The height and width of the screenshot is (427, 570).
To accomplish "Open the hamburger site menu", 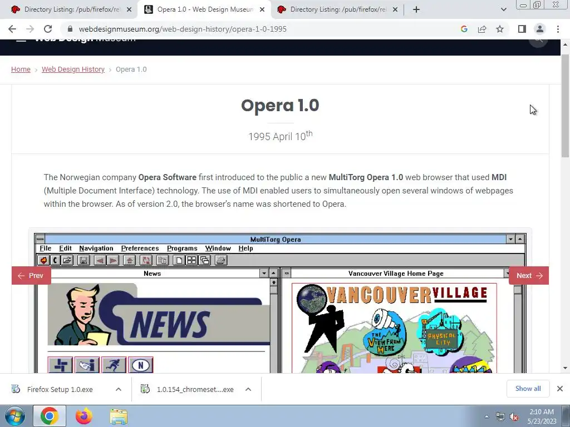I will pos(21,39).
